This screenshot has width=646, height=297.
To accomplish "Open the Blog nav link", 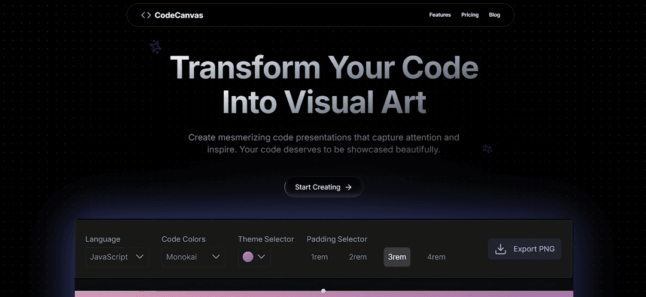I will 495,15.
